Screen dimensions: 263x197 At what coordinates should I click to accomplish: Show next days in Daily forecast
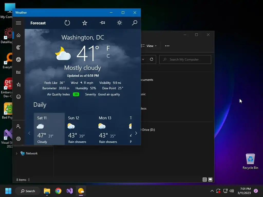(x=136, y=133)
